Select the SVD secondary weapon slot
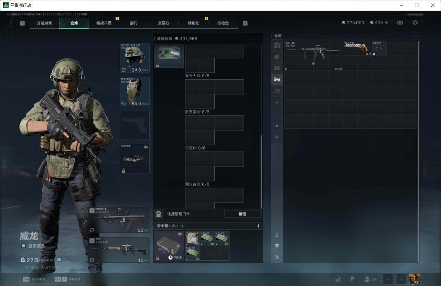 (119, 250)
